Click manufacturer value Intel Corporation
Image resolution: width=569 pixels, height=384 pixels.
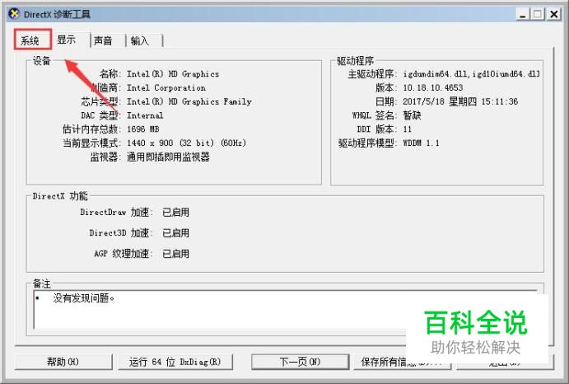pos(166,88)
